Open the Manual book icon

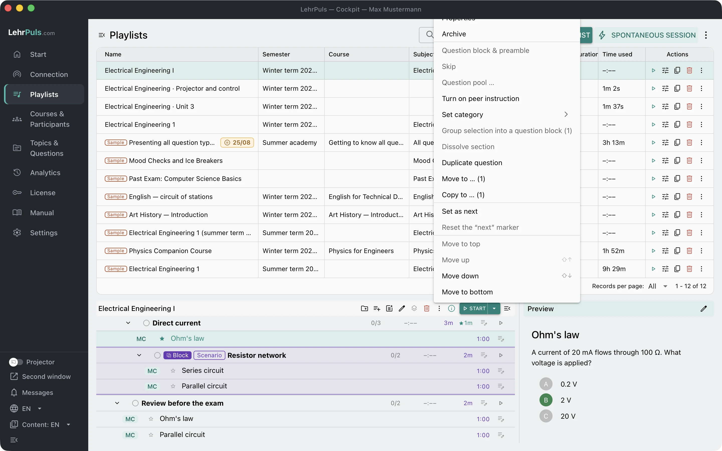17,213
